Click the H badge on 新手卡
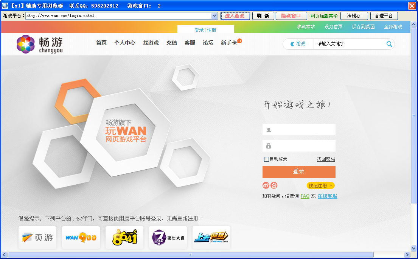The image size is (418, 259). [x=239, y=41]
